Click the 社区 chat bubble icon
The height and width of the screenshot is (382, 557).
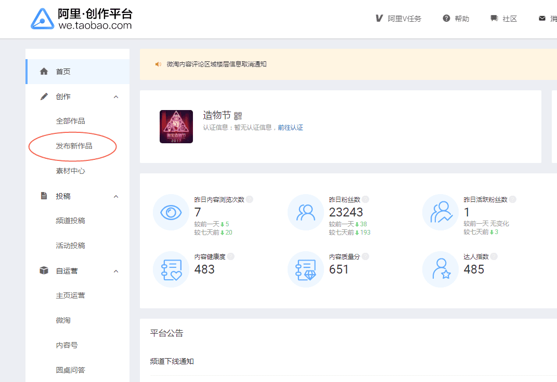click(494, 19)
